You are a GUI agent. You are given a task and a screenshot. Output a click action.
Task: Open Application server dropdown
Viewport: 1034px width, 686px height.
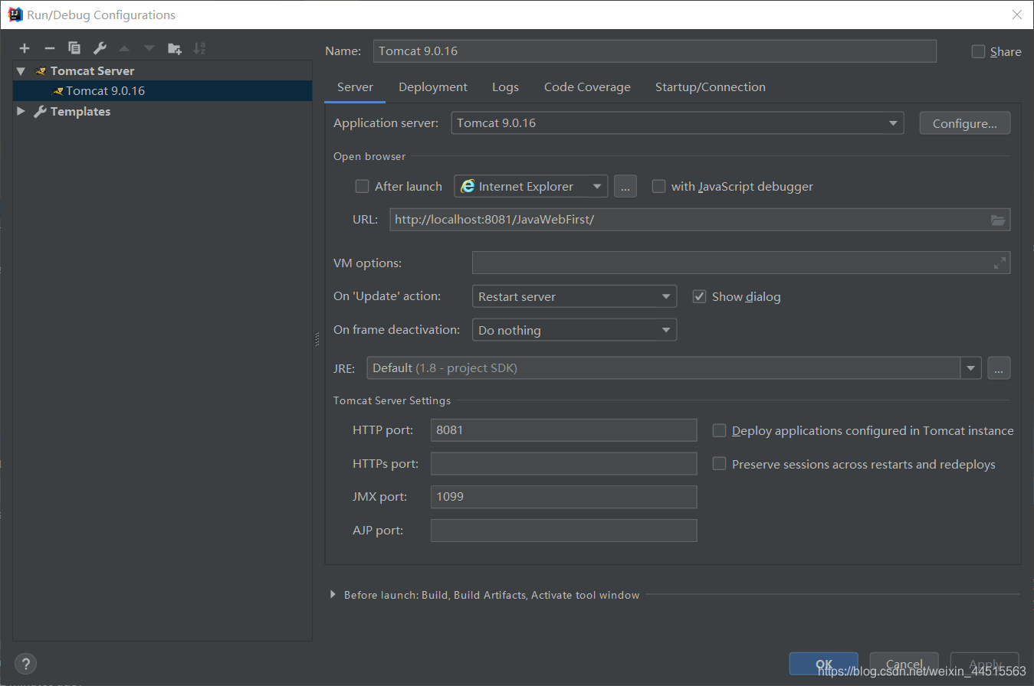pos(678,123)
